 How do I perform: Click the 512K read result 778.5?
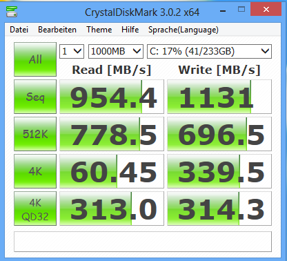(112, 134)
